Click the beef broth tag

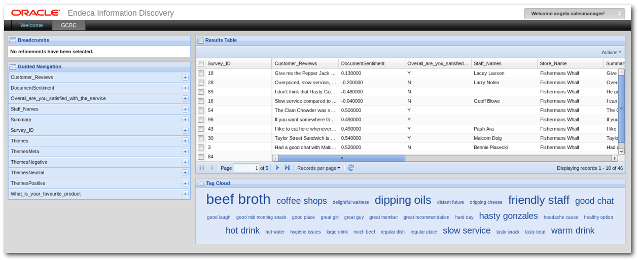point(238,199)
